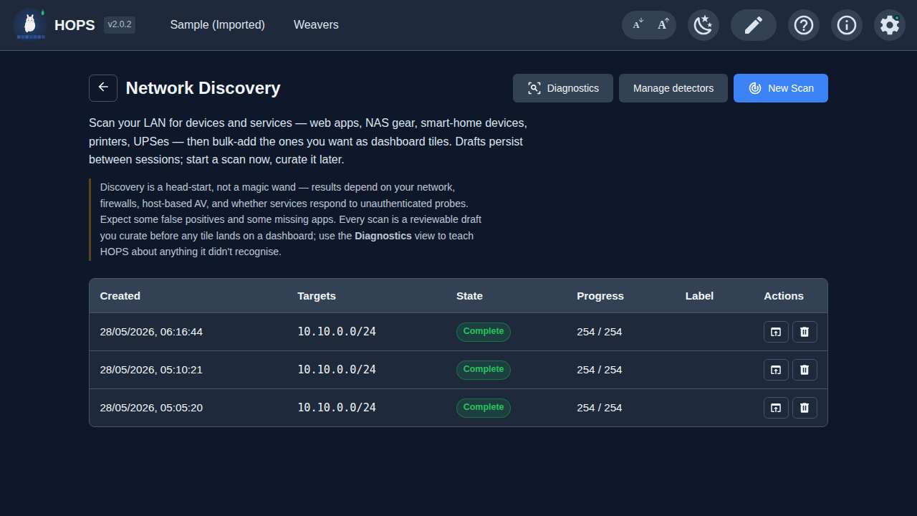Click target 10.10.0.0/24 in 06:16:44 row
The width and height of the screenshot is (917, 516).
pyautogui.click(x=337, y=331)
